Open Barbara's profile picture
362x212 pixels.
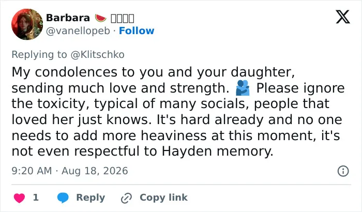(27, 24)
